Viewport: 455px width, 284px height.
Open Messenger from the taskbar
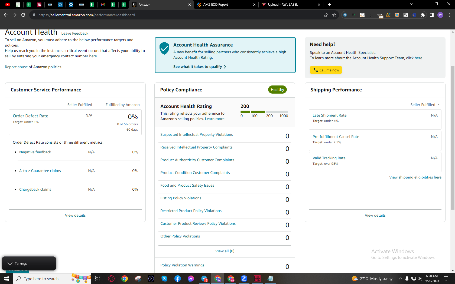click(x=191, y=279)
